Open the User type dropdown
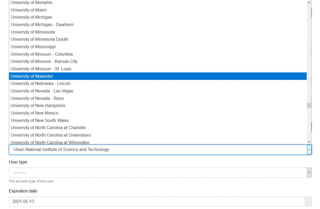The height and width of the screenshot is (209, 320). pyautogui.click(x=160, y=173)
